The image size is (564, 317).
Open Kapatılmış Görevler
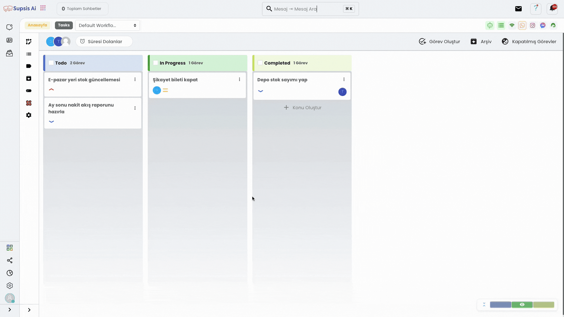pos(529,41)
